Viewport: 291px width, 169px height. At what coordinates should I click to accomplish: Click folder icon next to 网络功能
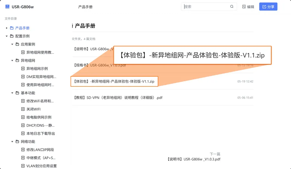click(17, 142)
